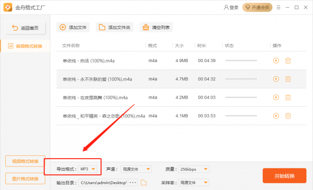Return home via 返回首页
313x190 pixels.
pyautogui.click(x=25, y=28)
